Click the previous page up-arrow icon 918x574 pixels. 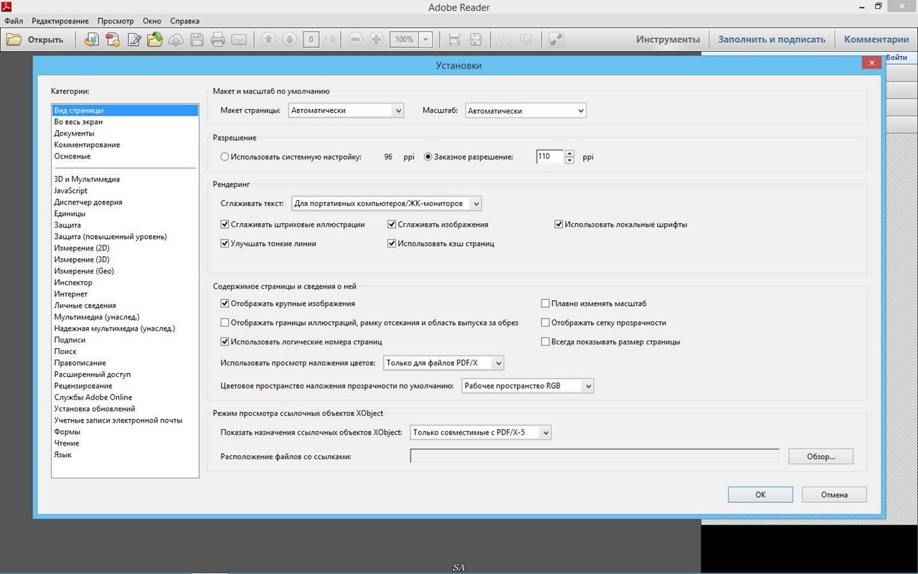(x=268, y=39)
